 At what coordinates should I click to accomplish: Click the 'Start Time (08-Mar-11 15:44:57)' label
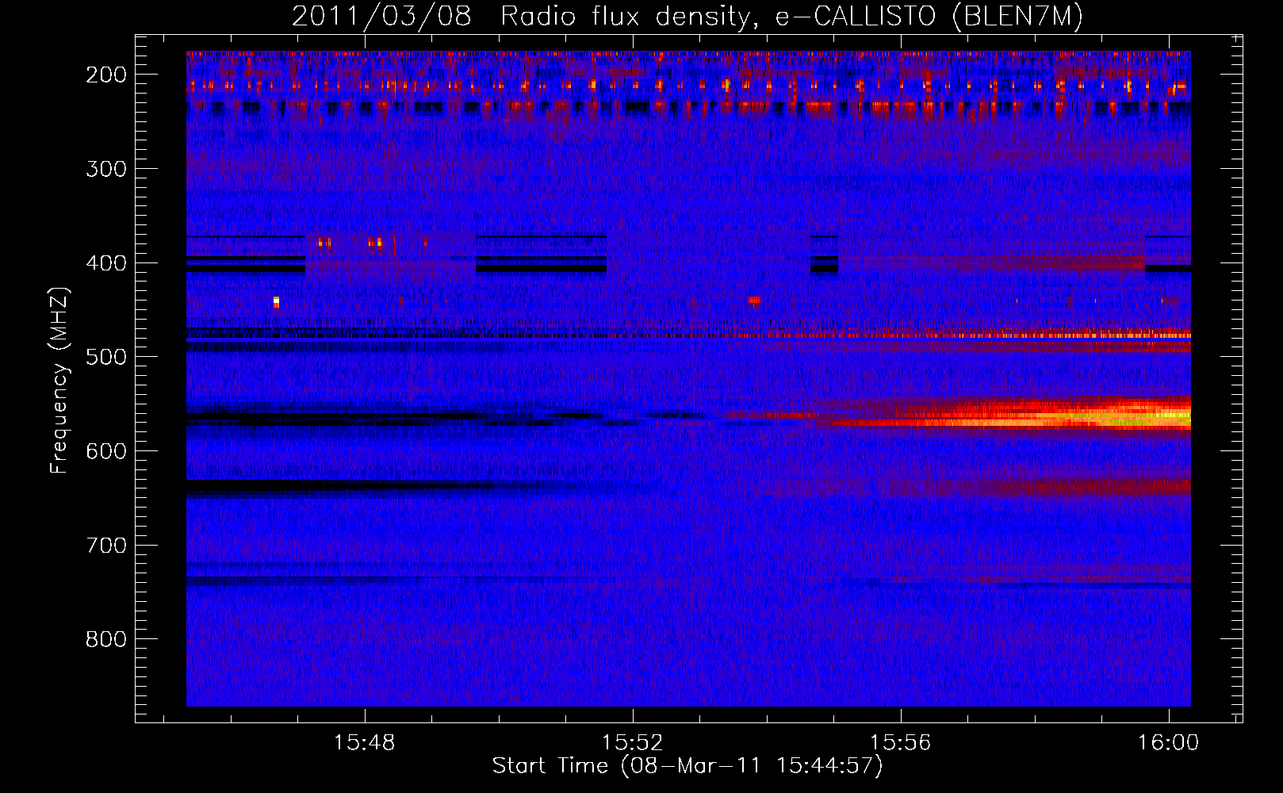point(687,766)
